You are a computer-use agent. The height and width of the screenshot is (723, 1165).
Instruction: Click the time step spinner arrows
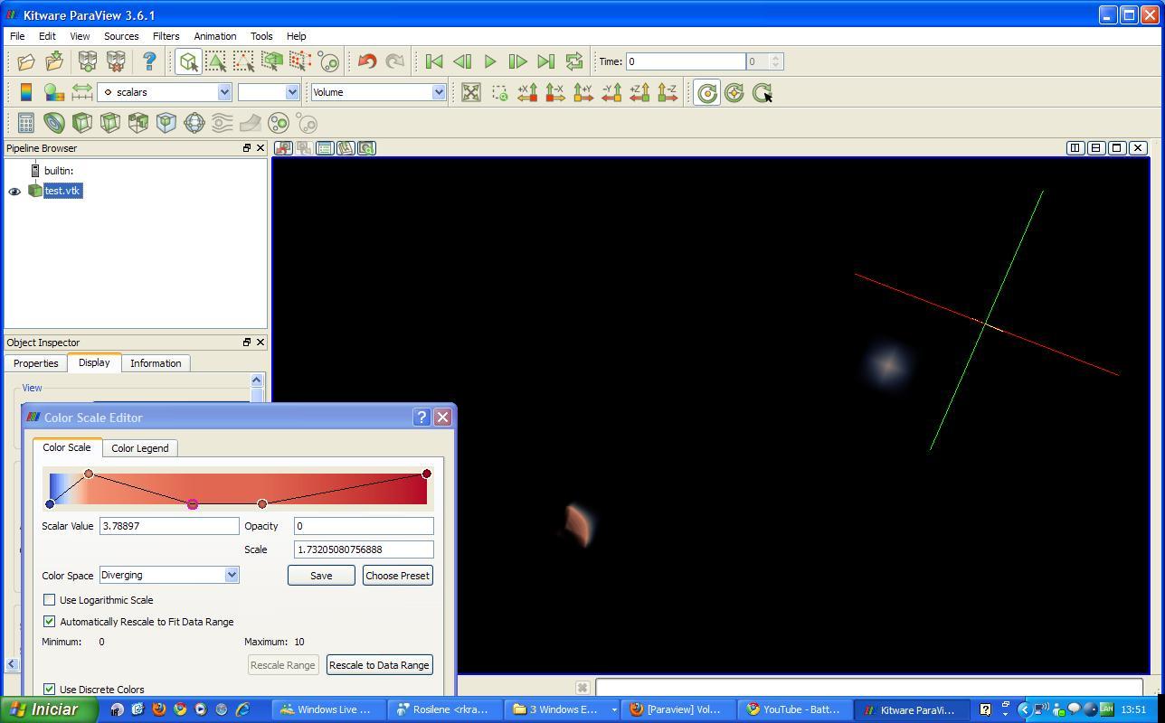[775, 61]
